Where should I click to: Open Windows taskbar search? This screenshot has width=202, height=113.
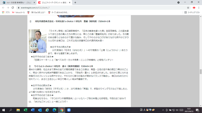pyautogui.click(x=11, y=110)
